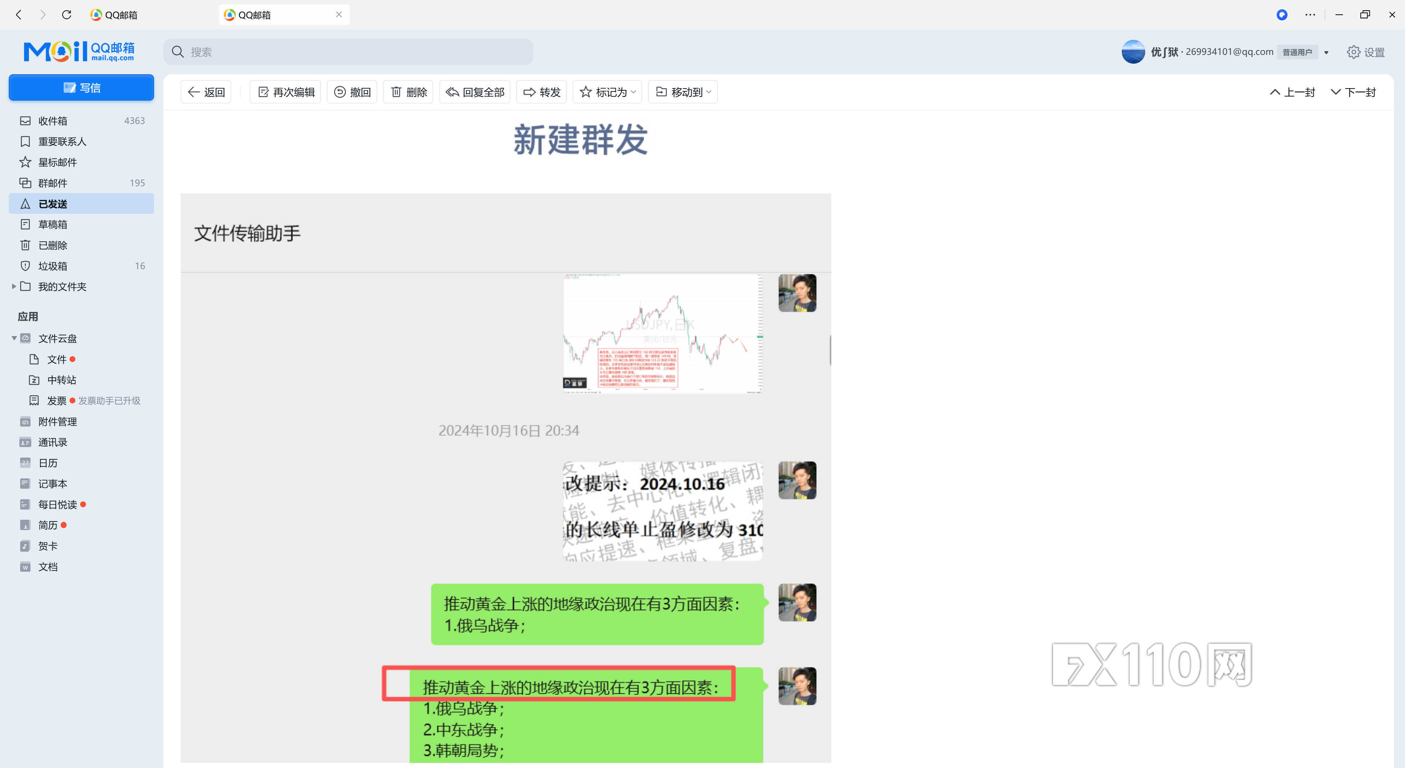Click the 返回 back button
Screen dimensions: 1405x768
tap(206, 92)
